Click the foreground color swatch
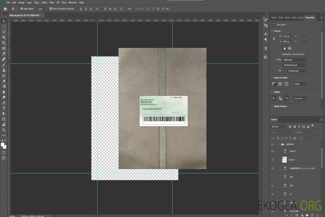This screenshot has width=325, height=217. point(3,145)
